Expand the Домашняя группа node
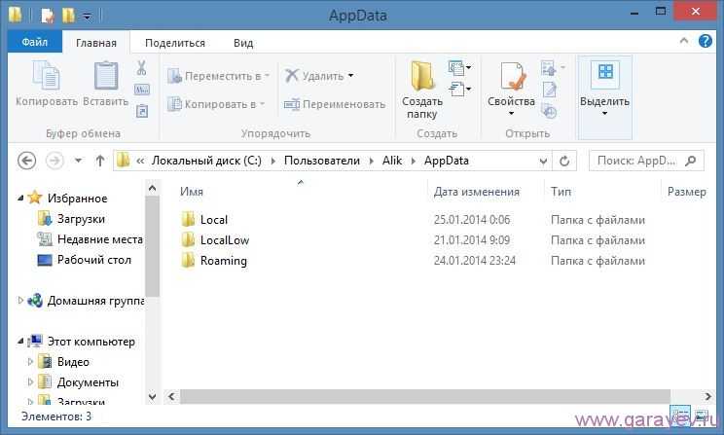The height and width of the screenshot is (435, 724). (20, 301)
